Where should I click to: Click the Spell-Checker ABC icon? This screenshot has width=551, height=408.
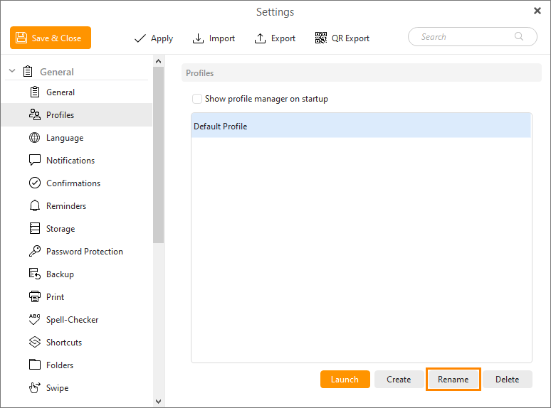[34, 320]
